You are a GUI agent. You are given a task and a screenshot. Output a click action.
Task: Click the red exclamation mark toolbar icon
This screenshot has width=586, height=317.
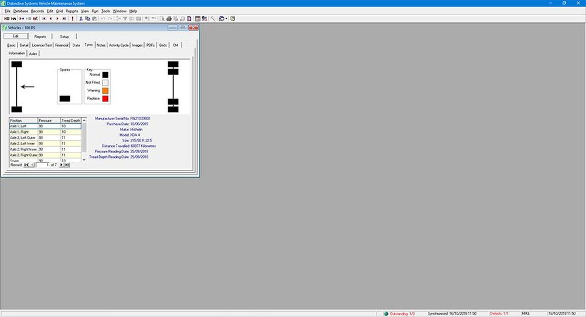pos(73,18)
